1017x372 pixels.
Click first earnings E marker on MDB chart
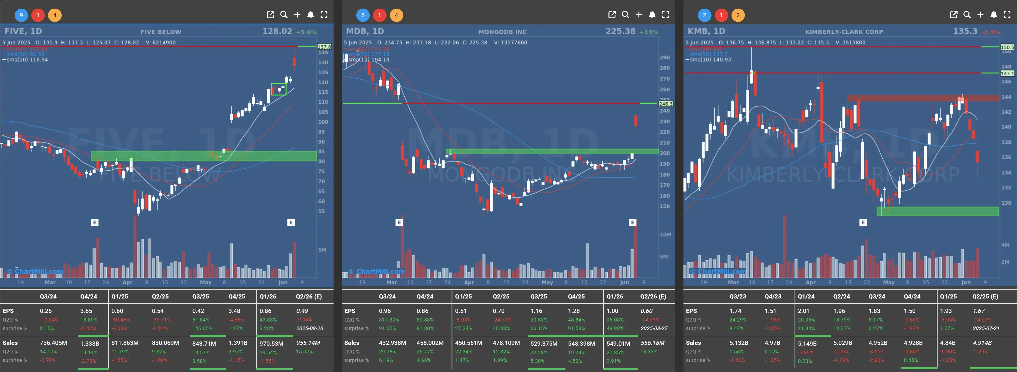pyautogui.click(x=399, y=222)
